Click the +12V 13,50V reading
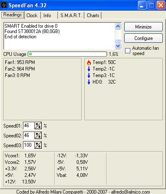The image size is (166, 194). (20, 182)
